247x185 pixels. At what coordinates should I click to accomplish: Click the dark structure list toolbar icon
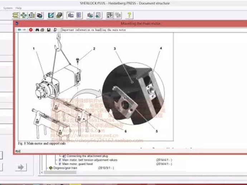click(110, 15)
